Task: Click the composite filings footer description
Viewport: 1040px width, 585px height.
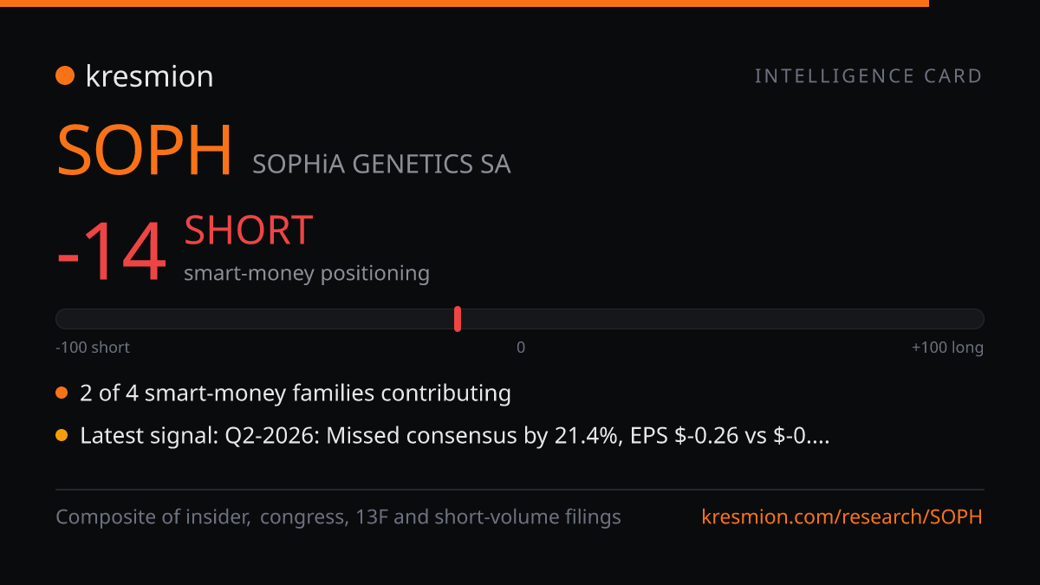Action: (339, 517)
